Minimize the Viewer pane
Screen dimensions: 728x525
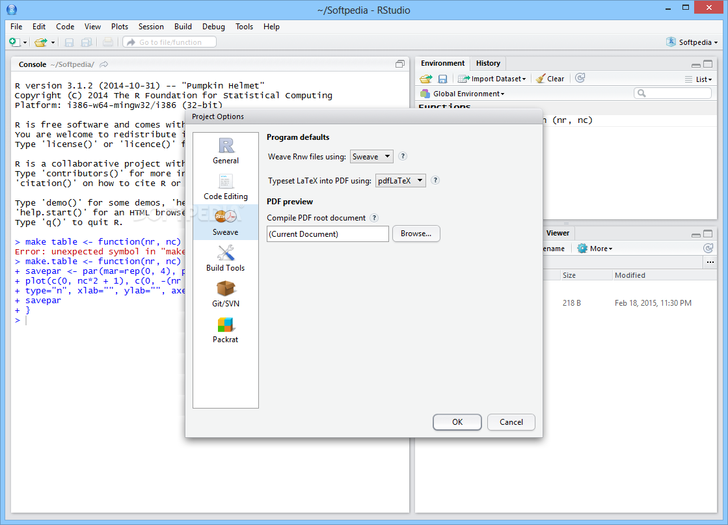[696, 234]
